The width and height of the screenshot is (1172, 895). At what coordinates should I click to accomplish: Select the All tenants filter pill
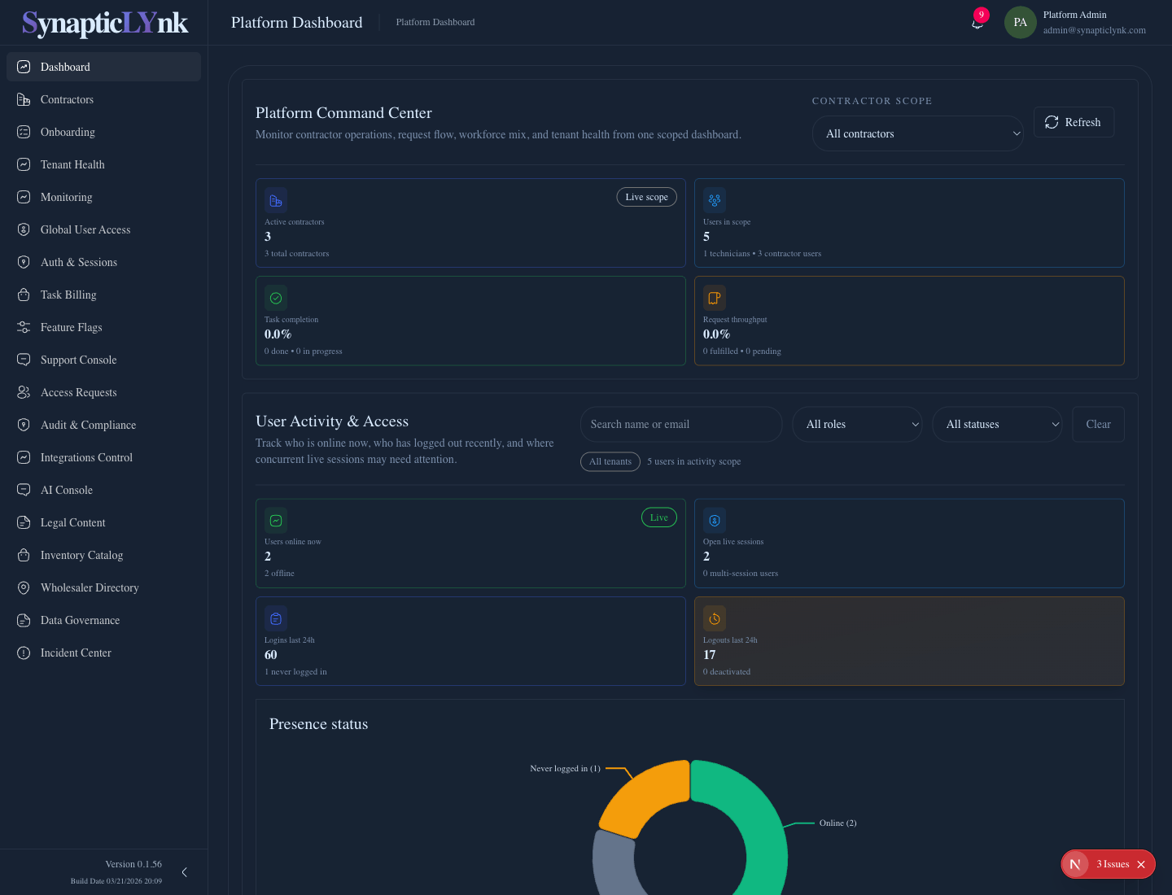click(x=610, y=461)
